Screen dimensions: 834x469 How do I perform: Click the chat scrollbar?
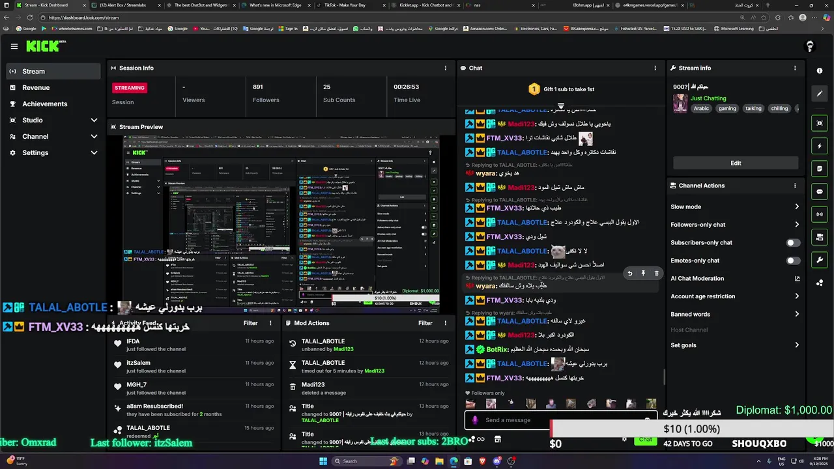pos(664,377)
